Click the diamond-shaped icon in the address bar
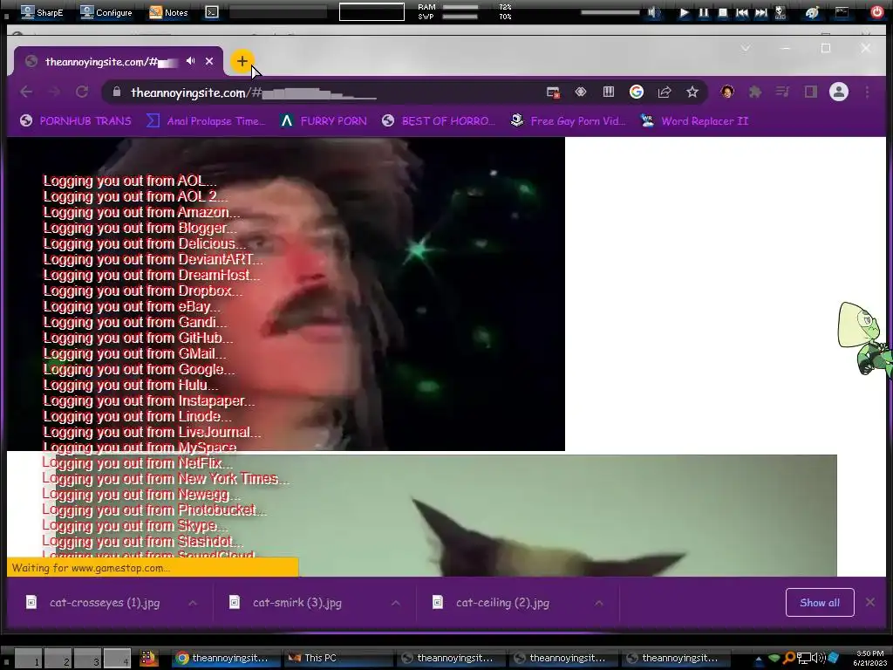This screenshot has height=670, width=893. pos(580,92)
